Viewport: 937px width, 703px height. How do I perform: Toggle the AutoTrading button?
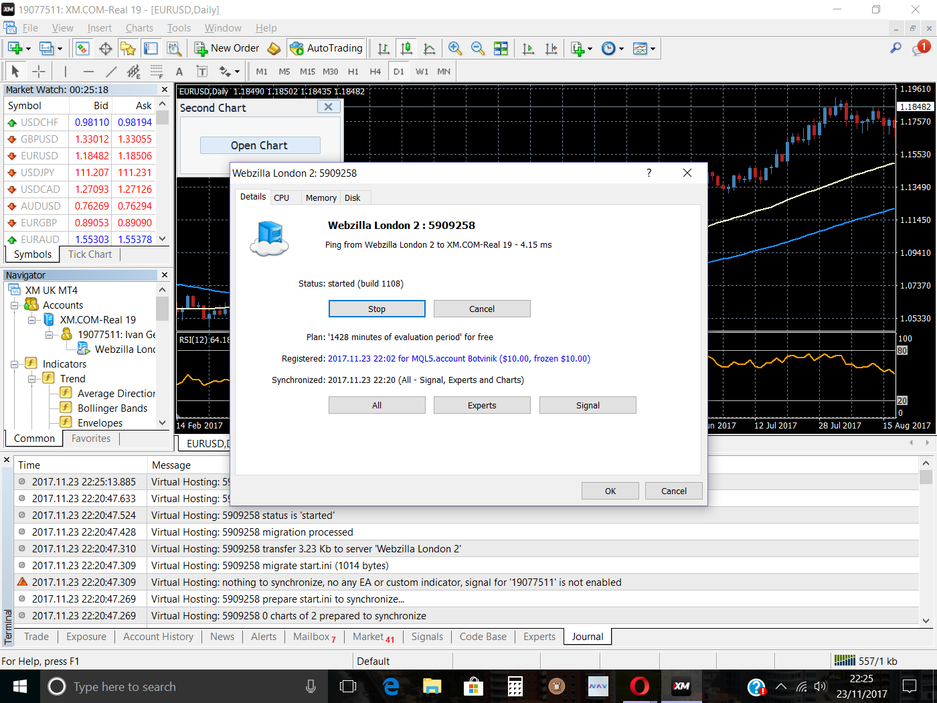[x=326, y=48]
